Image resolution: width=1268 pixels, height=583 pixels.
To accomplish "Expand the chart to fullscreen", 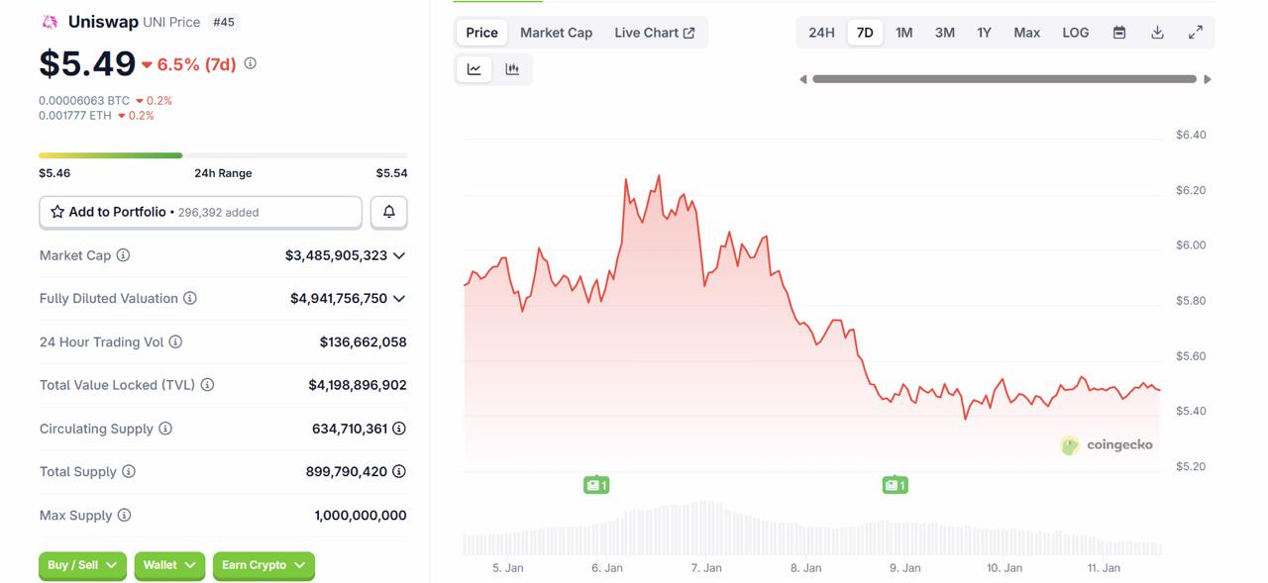I will (x=1195, y=32).
